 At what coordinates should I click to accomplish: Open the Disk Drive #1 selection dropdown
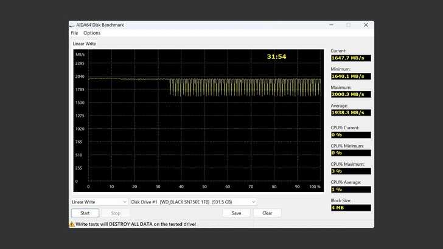point(194,202)
